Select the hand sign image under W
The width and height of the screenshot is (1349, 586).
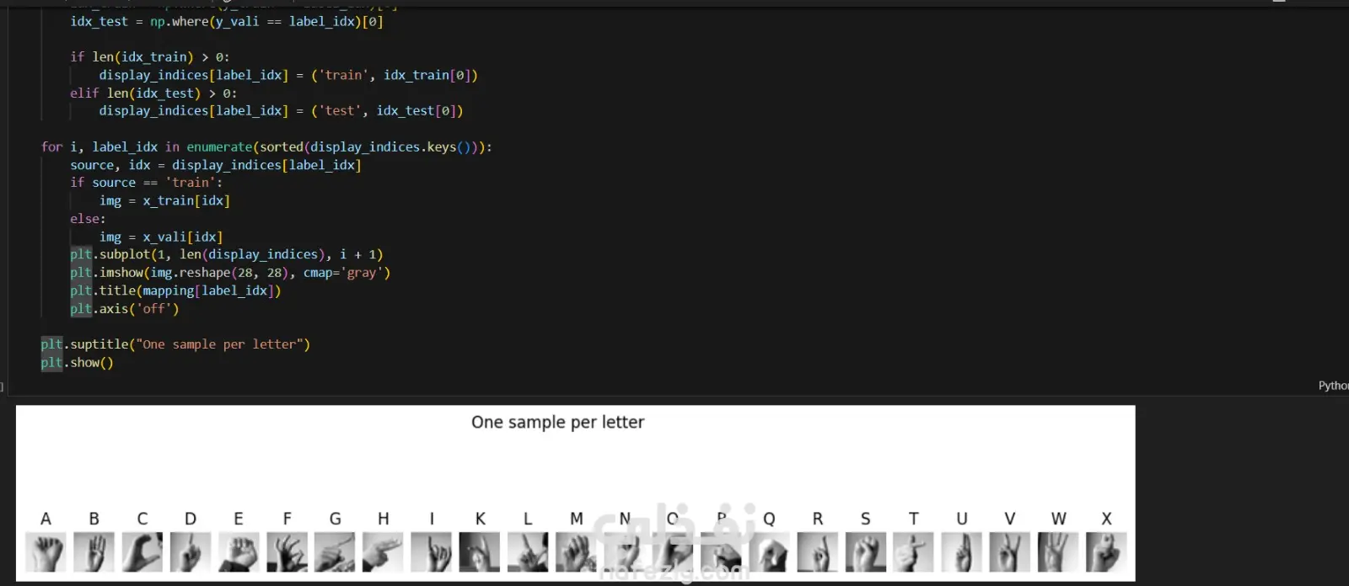(1057, 552)
